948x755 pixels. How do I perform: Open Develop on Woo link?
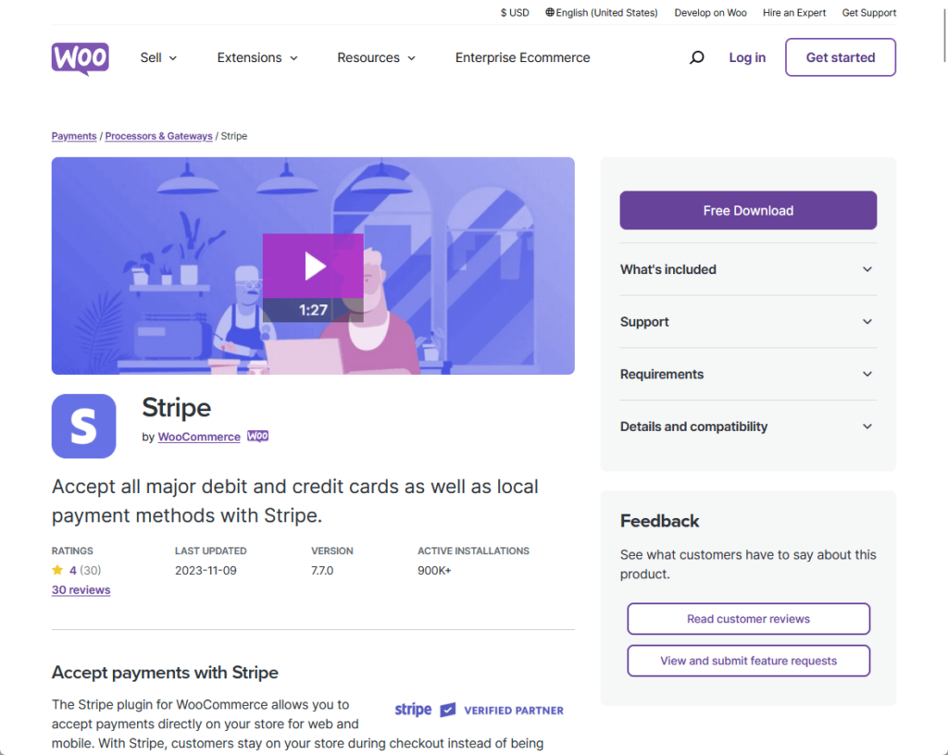710,13
